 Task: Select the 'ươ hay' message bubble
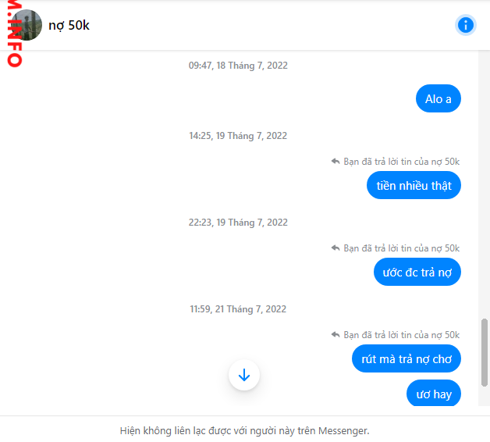[434, 394]
